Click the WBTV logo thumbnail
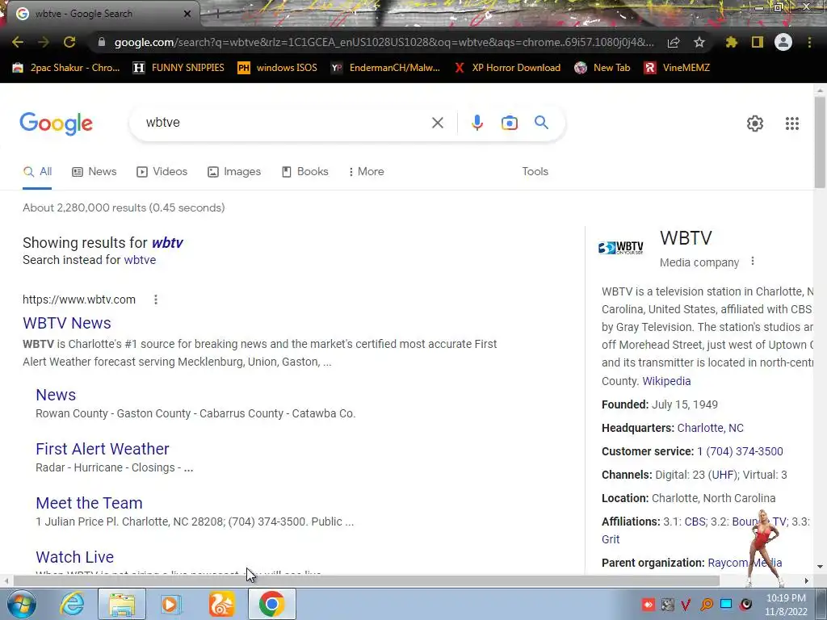Image resolution: width=827 pixels, height=620 pixels. click(621, 247)
